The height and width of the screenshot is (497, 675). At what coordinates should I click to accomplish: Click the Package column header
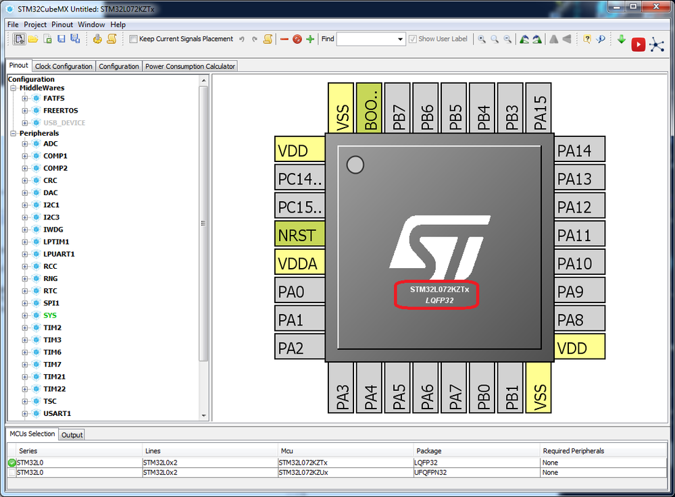[476, 451]
